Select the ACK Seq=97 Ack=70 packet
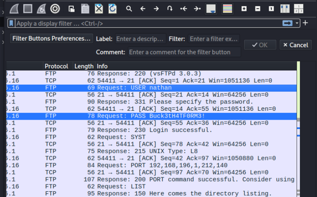 [151, 173]
